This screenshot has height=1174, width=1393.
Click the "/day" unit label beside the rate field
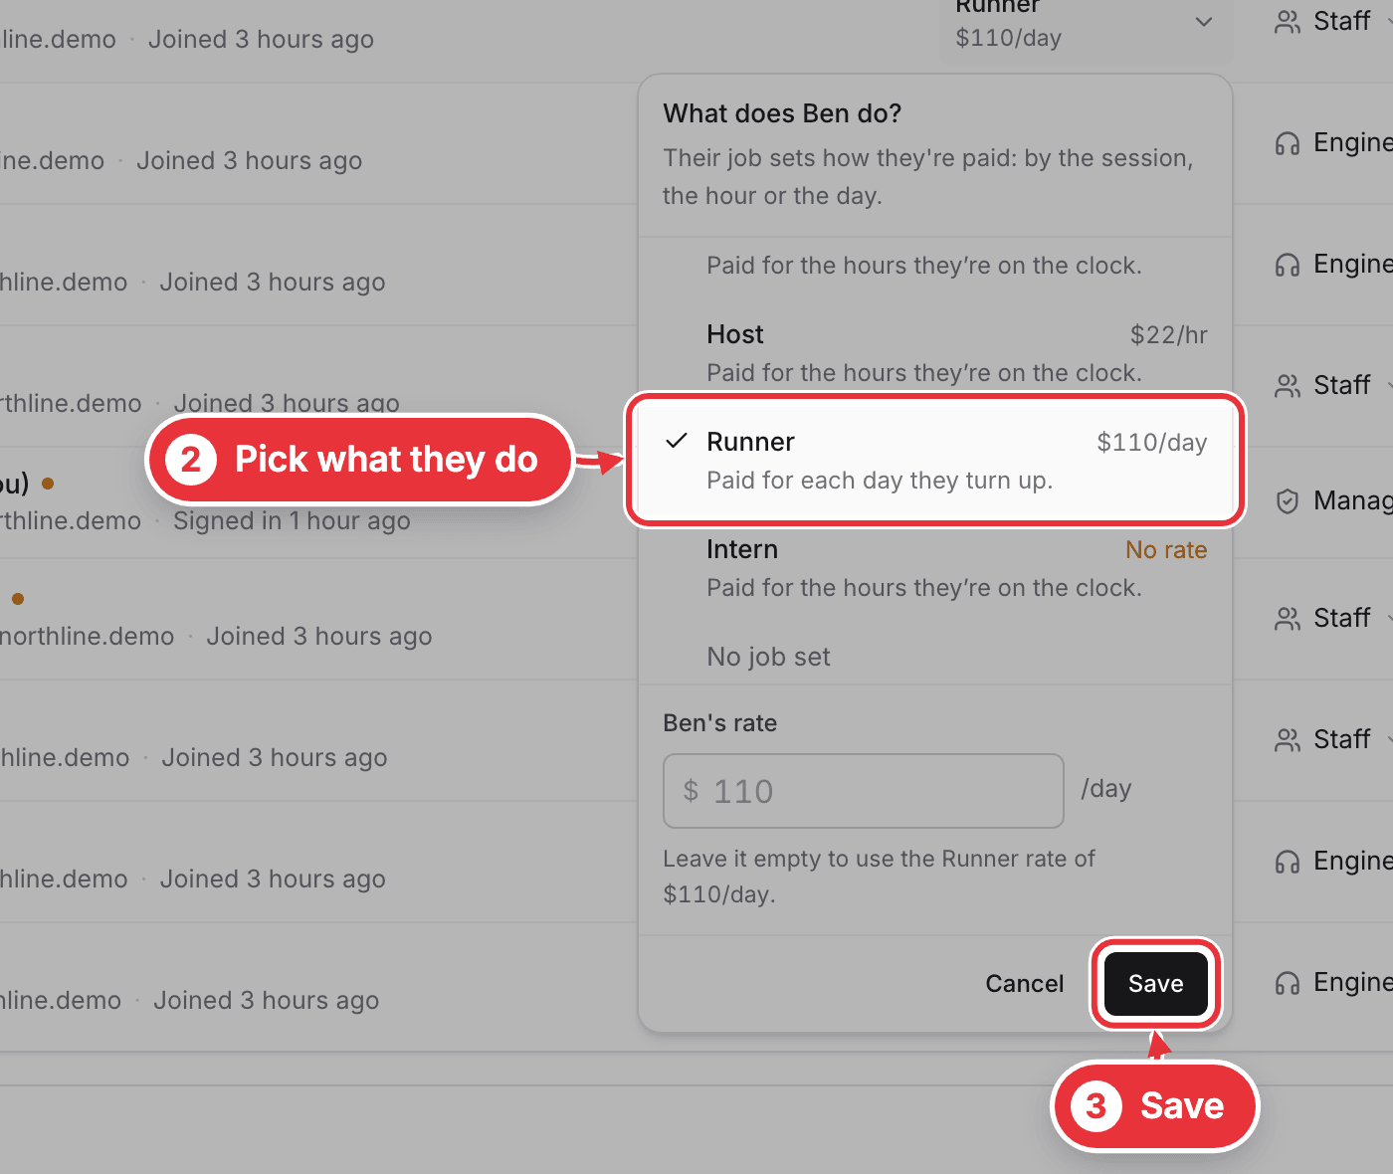(x=1106, y=789)
